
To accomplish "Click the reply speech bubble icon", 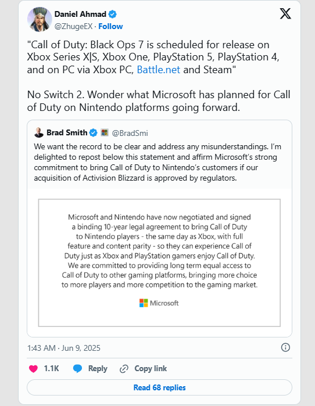I will click(x=77, y=368).
